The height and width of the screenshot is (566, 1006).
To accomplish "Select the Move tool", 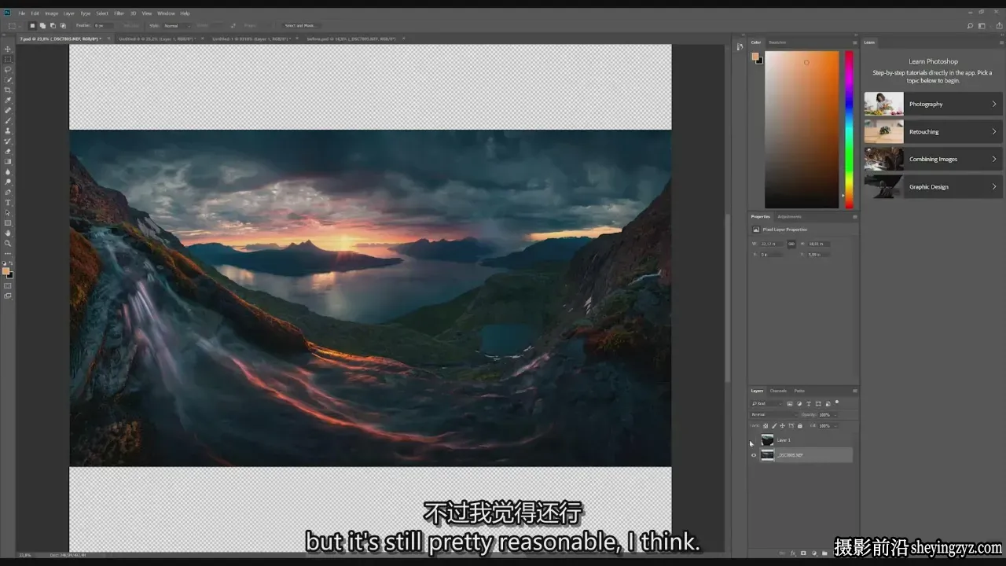I will click(8, 49).
